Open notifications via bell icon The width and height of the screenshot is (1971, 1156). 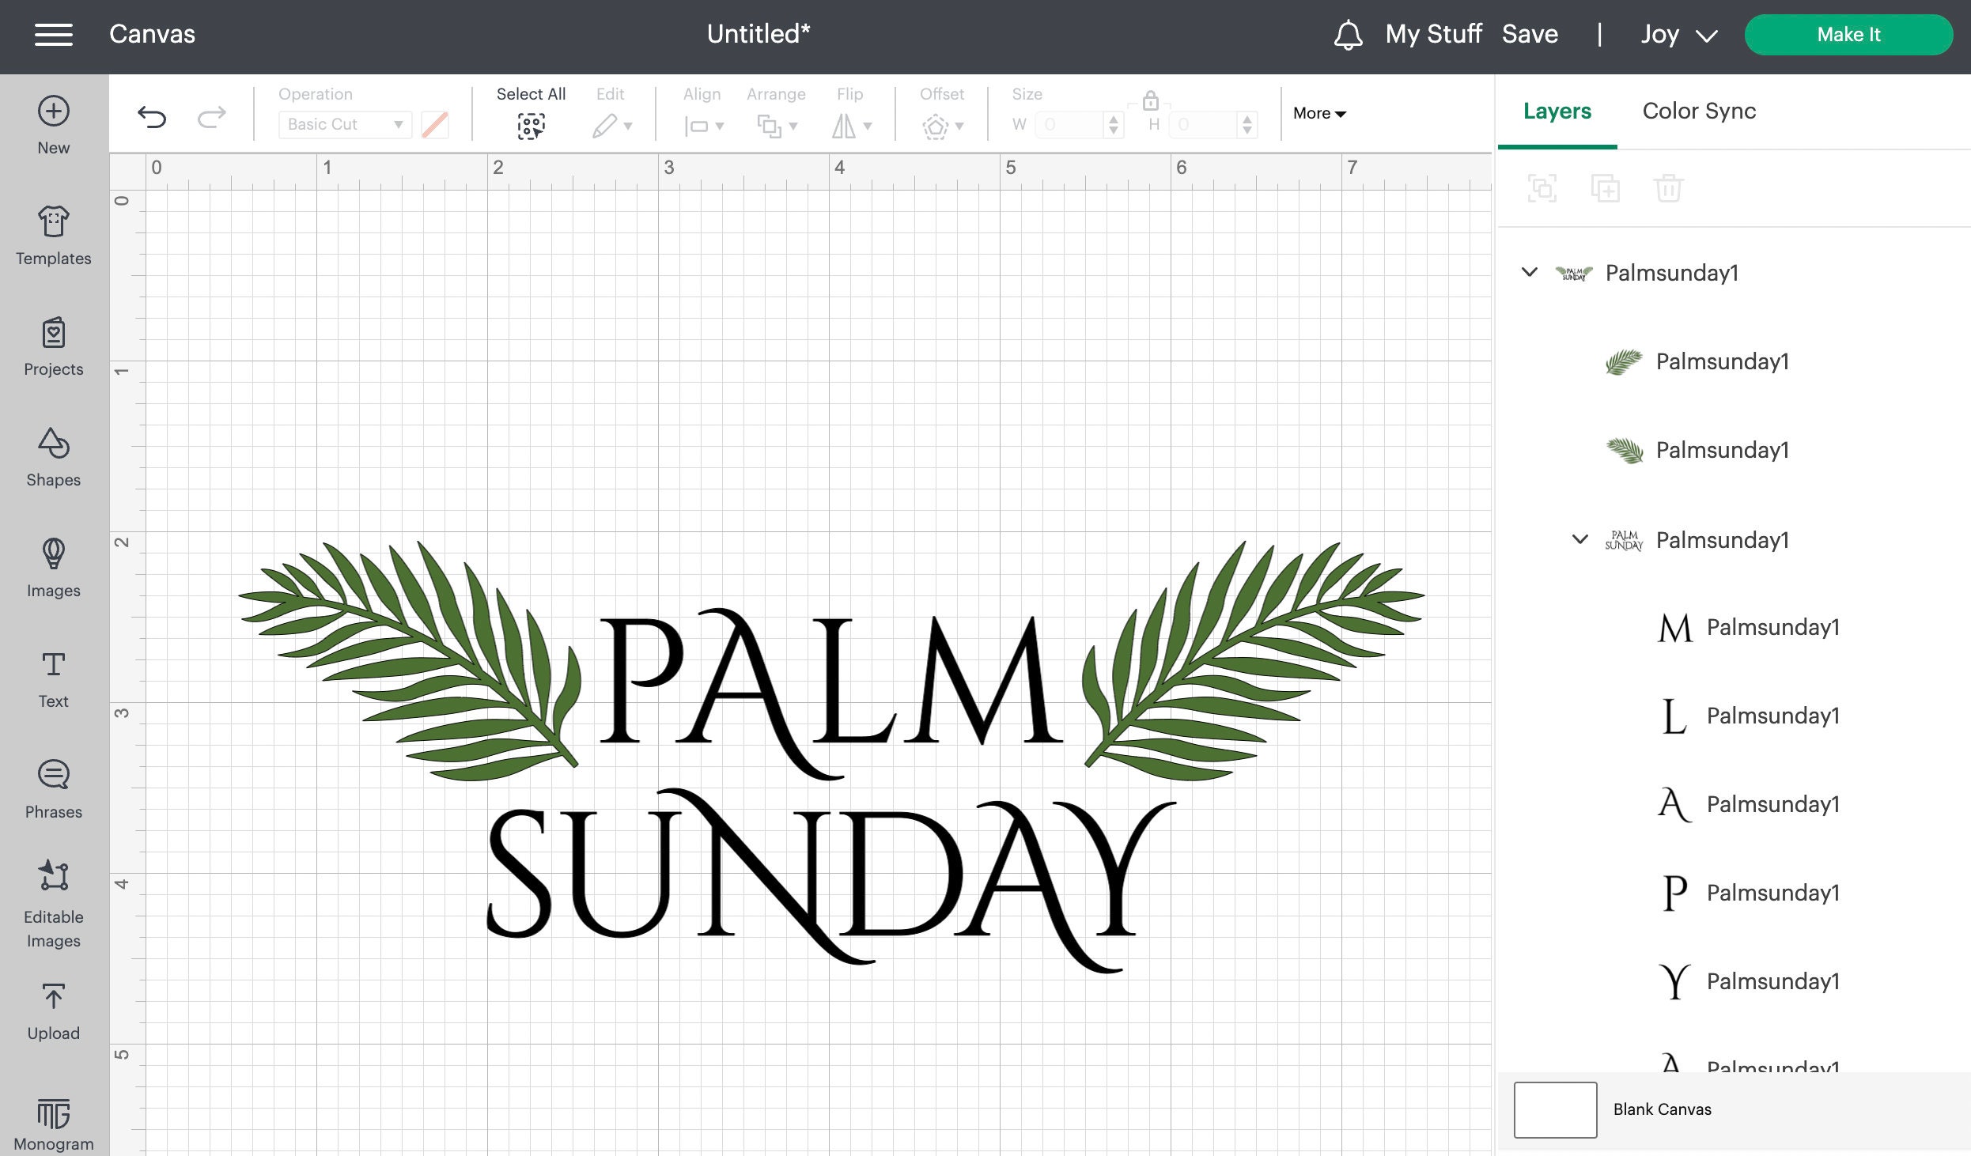1349,34
